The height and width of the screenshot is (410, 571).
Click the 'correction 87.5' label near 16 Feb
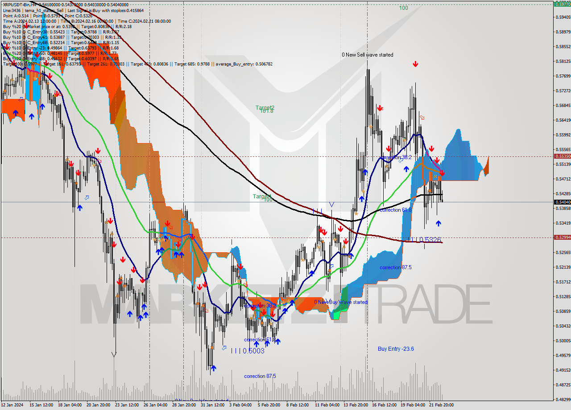(396, 267)
